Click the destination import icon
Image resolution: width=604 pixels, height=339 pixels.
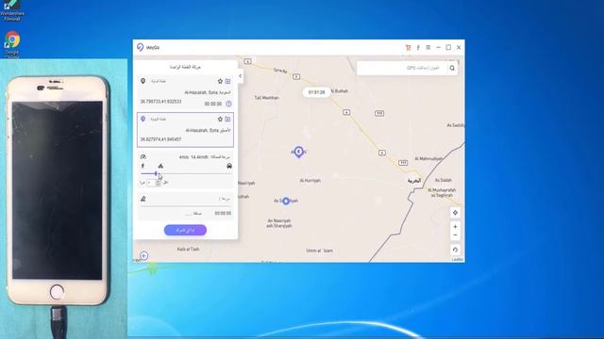228,120
